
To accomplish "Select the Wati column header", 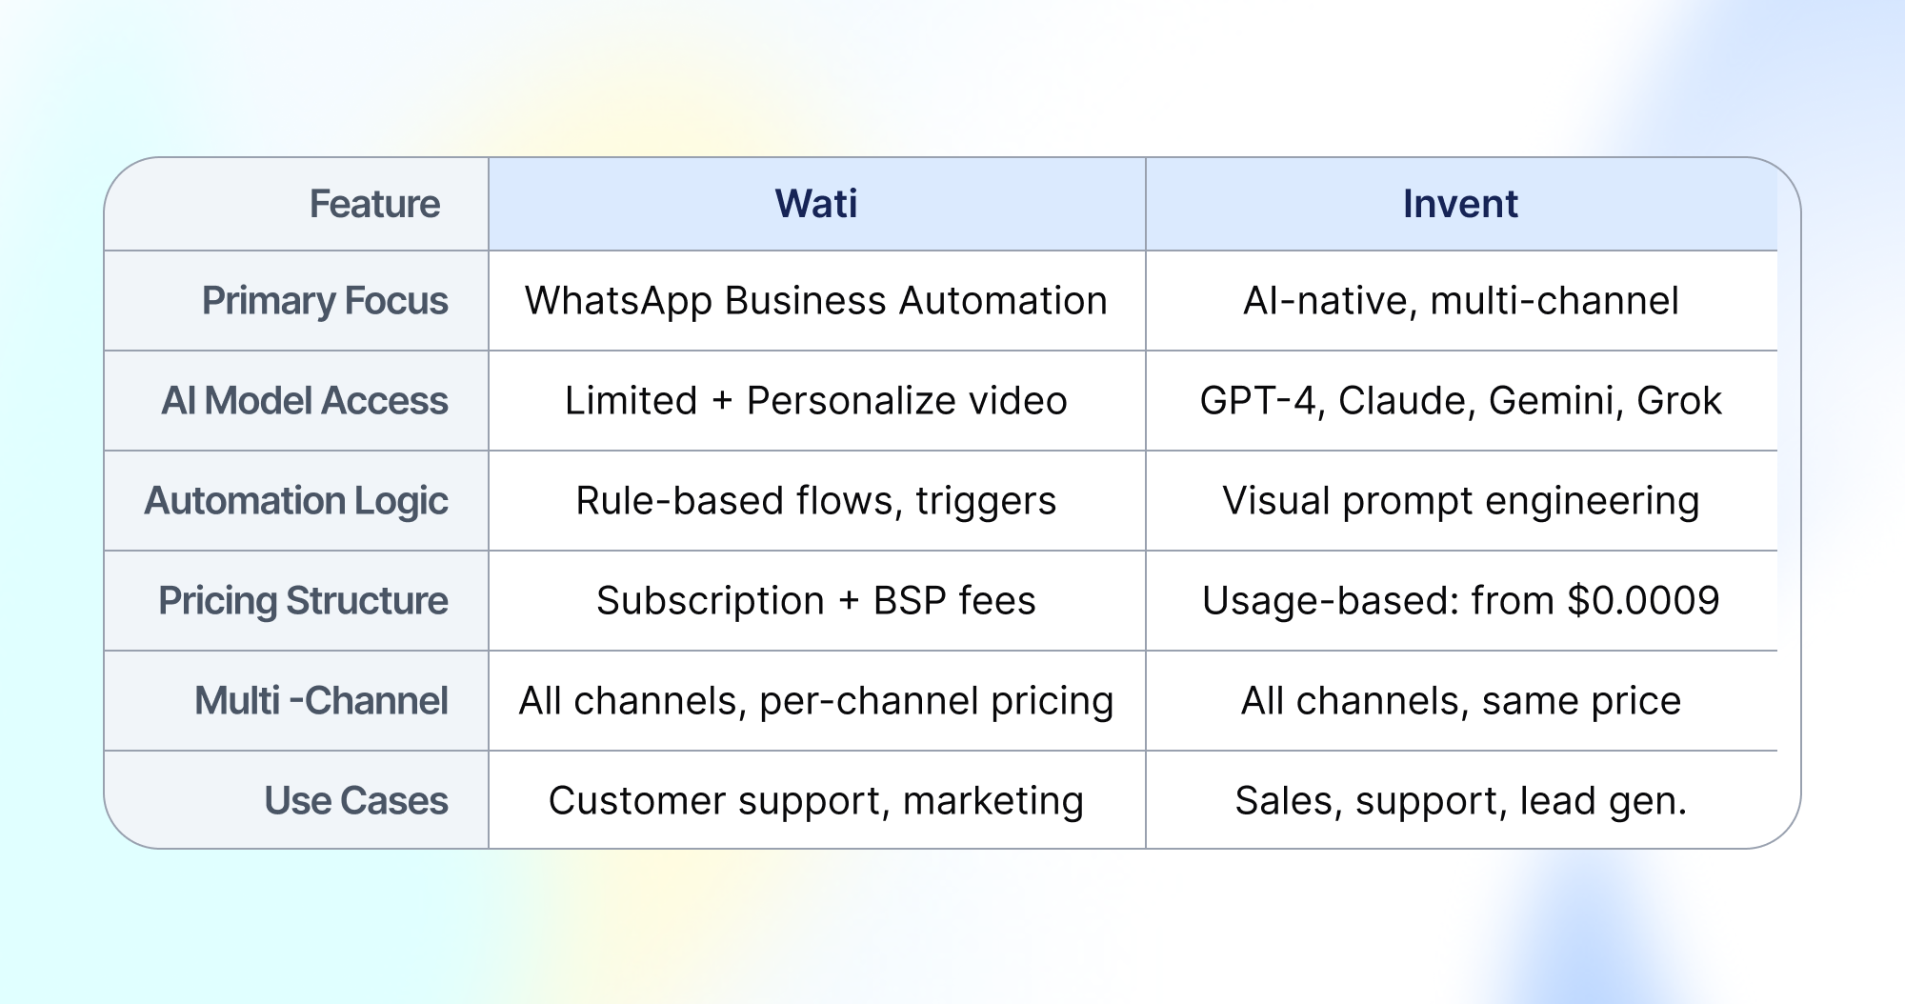I will 816,204.
